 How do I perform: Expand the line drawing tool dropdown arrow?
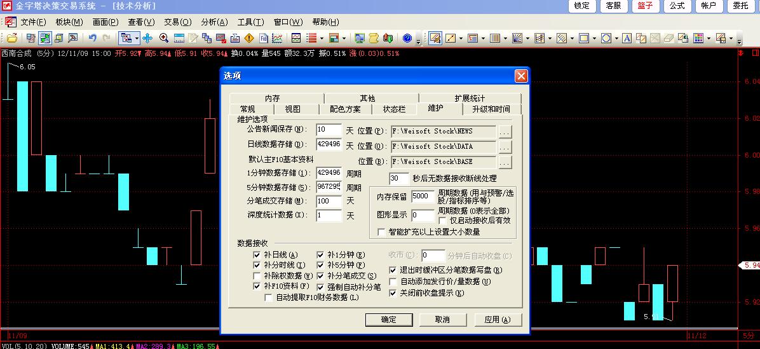pyautogui.click(x=462, y=39)
